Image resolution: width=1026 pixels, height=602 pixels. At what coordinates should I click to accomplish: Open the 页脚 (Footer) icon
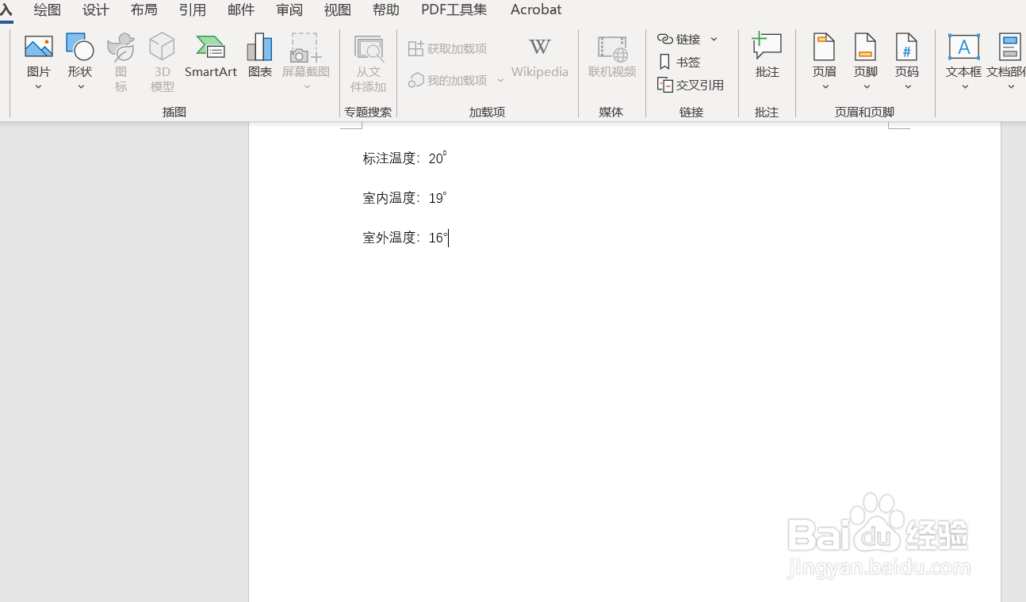pyautogui.click(x=866, y=47)
